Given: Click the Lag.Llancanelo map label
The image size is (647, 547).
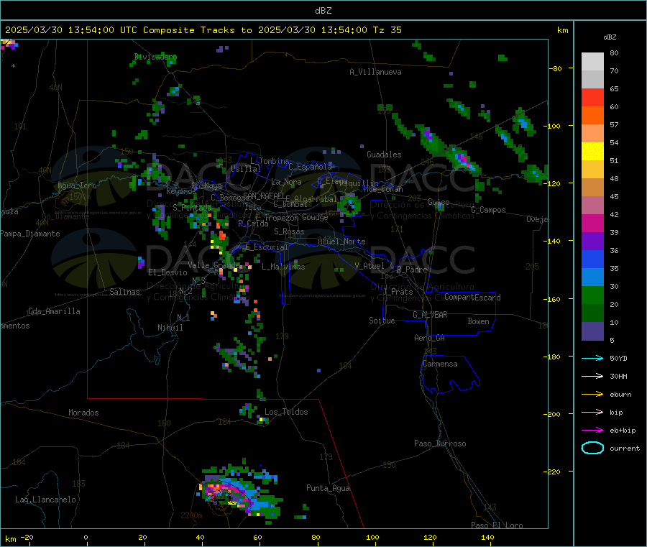Looking at the screenshot, I should [45, 500].
